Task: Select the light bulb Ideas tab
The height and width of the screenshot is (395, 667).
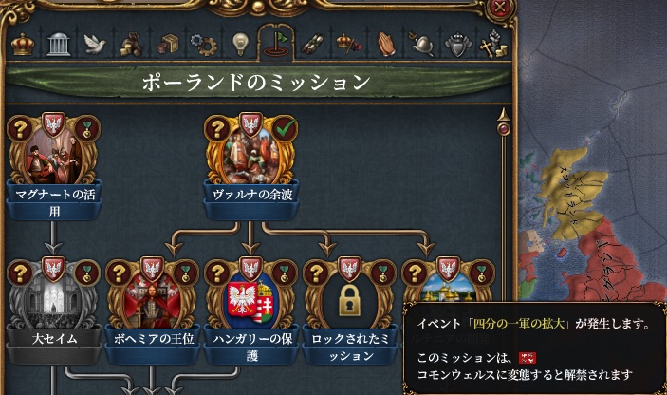Action: [x=240, y=45]
